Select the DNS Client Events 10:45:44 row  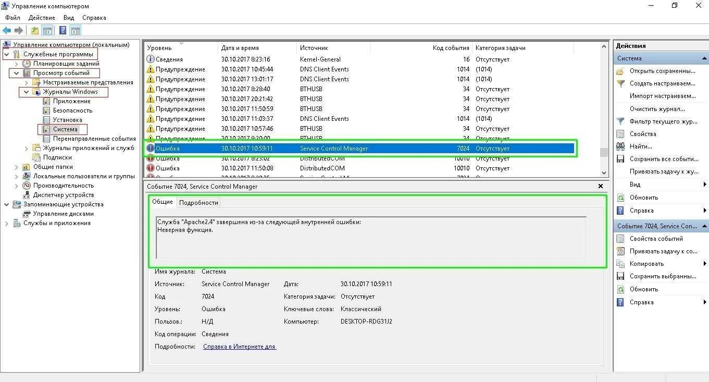359,69
